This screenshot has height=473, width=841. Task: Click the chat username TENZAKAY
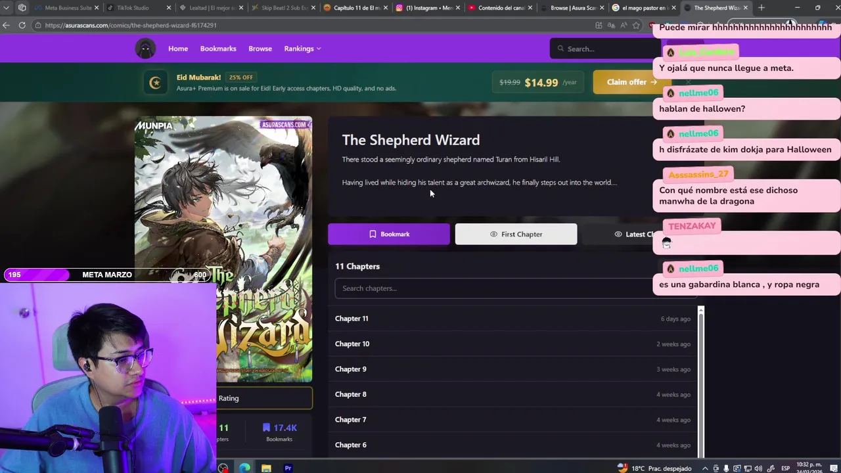pyautogui.click(x=692, y=226)
